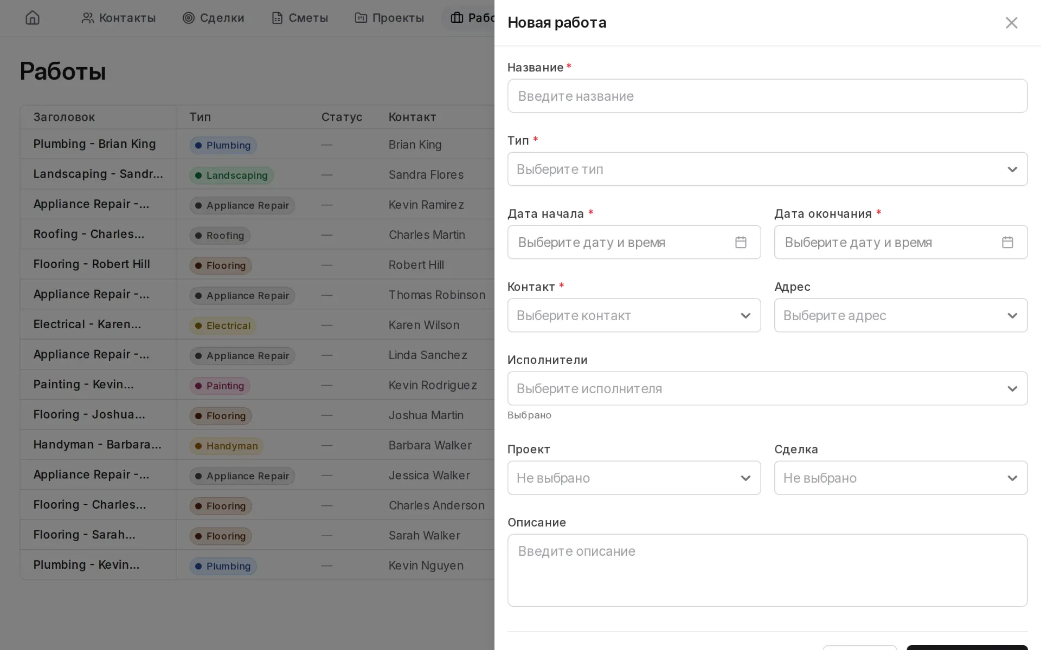Screen dimensions: 1041x650
Task: Expand the Исполнители dropdown
Action: tap(767, 388)
